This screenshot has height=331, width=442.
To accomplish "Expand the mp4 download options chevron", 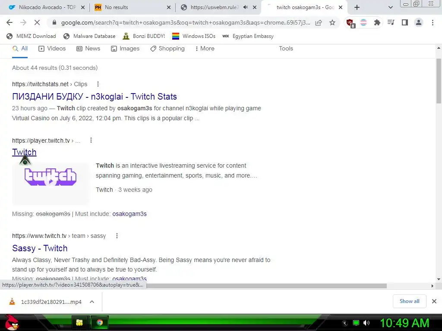I will coord(92,302).
